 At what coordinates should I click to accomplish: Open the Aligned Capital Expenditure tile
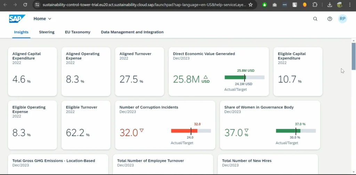pyautogui.click(x=32, y=72)
